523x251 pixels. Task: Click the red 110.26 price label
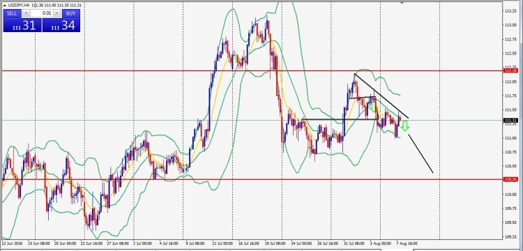510,179
